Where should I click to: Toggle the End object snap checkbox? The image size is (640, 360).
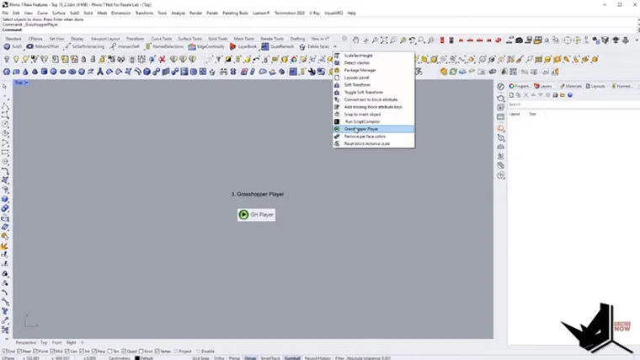coord(4,352)
